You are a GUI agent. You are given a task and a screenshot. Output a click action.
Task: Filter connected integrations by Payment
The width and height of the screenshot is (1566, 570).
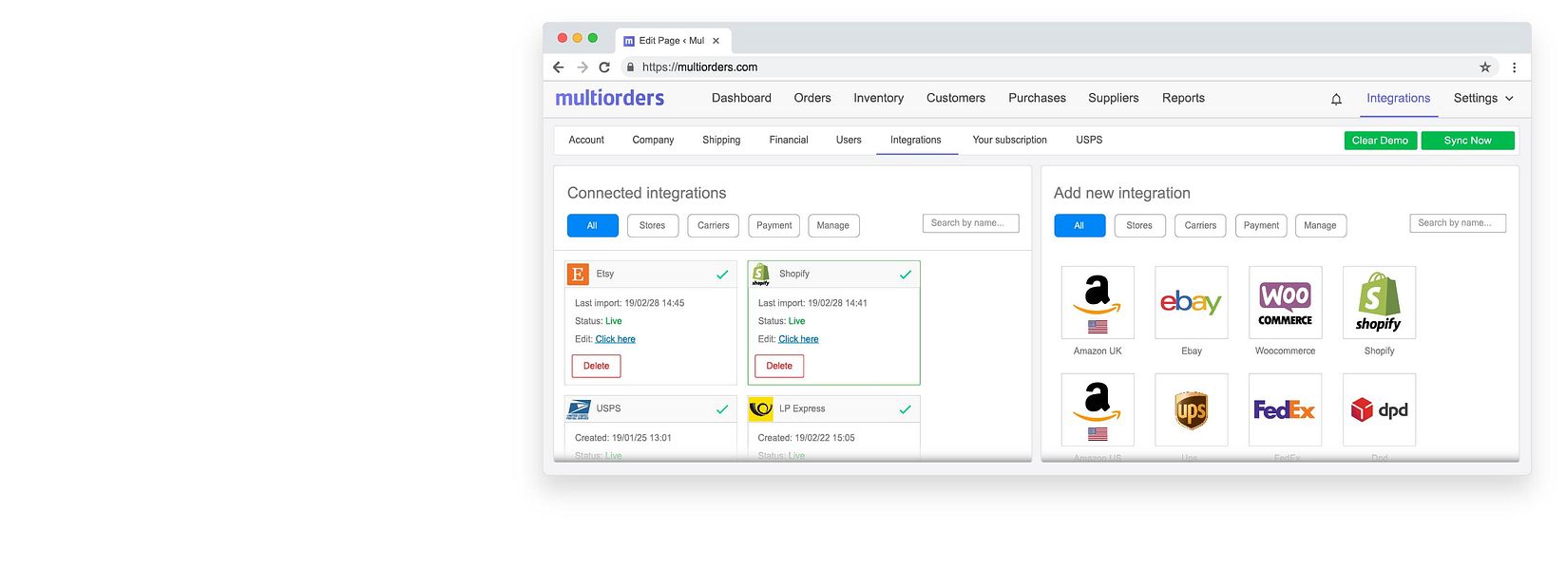pos(773,225)
